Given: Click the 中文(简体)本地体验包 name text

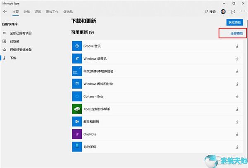Looking at the screenshot, I should coord(98,71).
